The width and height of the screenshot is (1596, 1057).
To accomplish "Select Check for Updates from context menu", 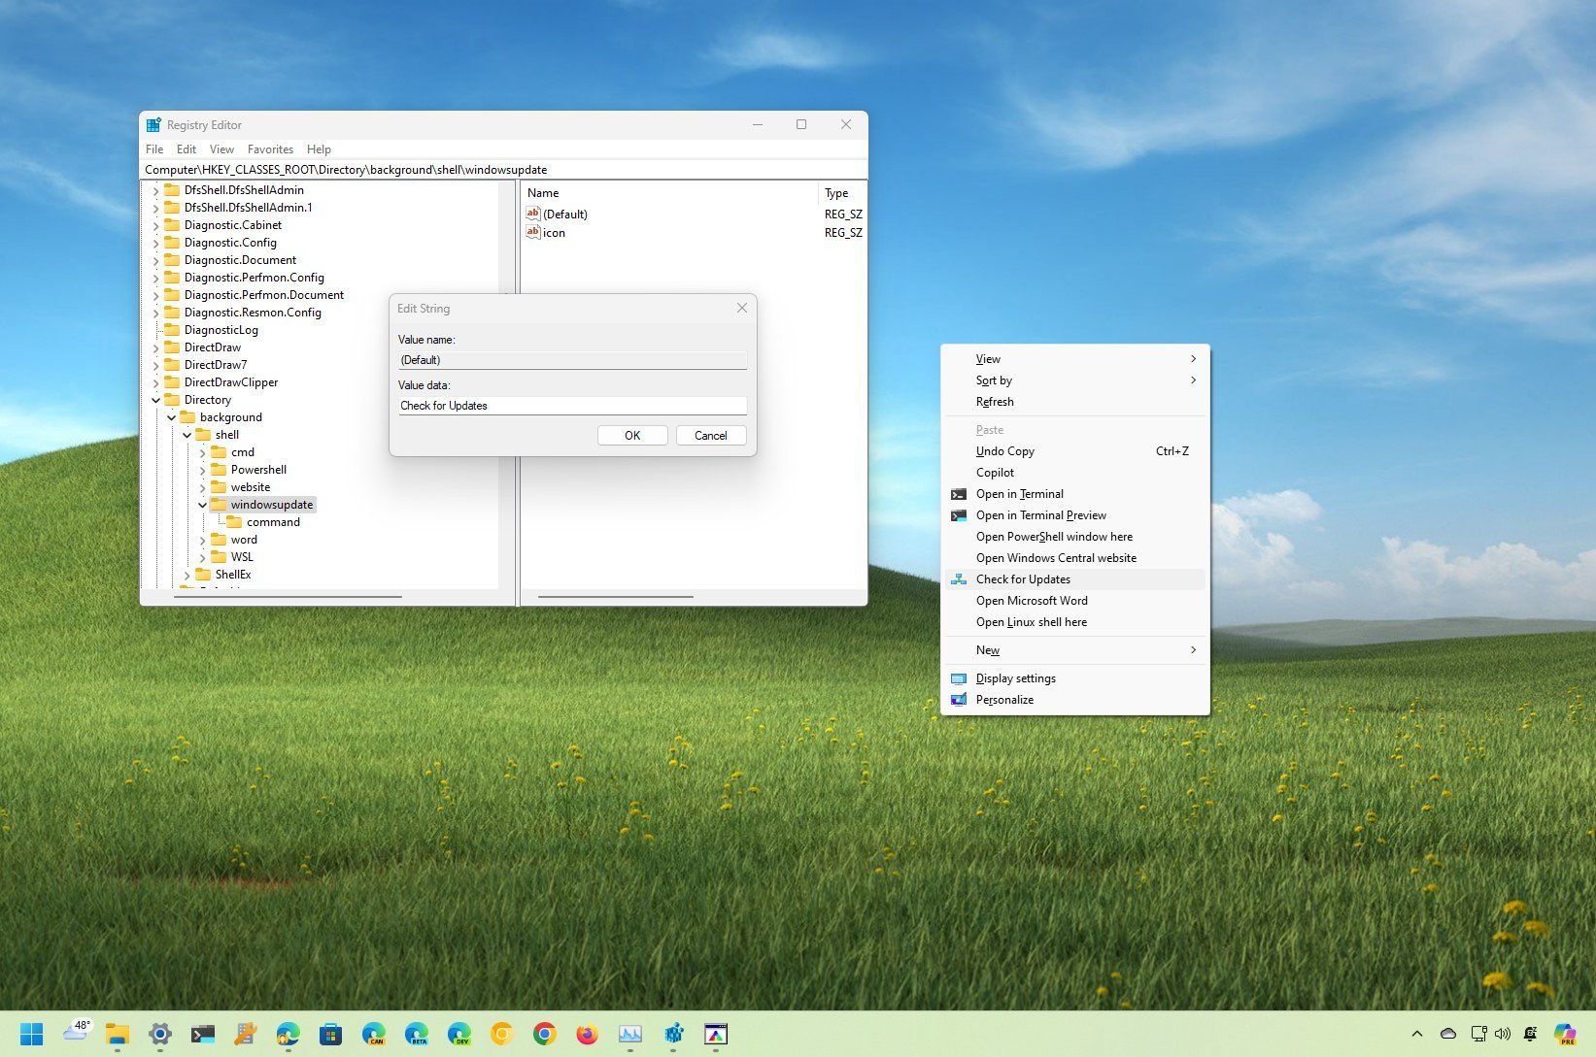I will [1023, 578].
